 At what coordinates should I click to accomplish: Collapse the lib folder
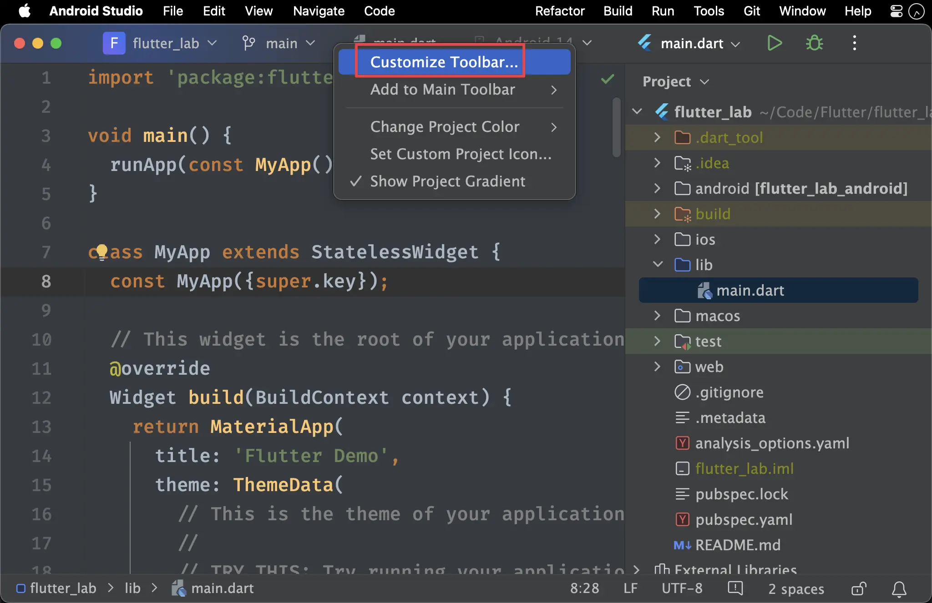coord(658,265)
